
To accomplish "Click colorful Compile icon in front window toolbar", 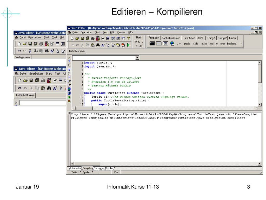I will 98,38.
